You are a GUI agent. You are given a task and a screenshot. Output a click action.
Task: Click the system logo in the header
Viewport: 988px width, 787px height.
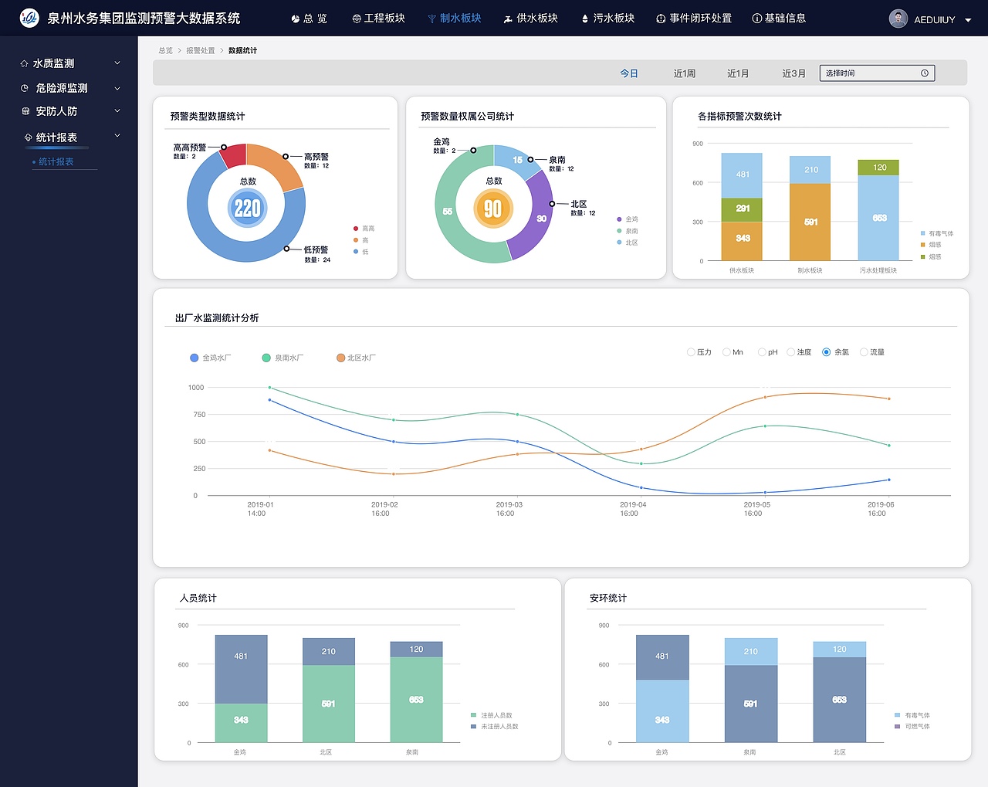point(29,18)
